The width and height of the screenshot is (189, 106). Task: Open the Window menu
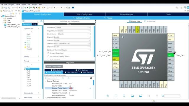pos(34,5)
